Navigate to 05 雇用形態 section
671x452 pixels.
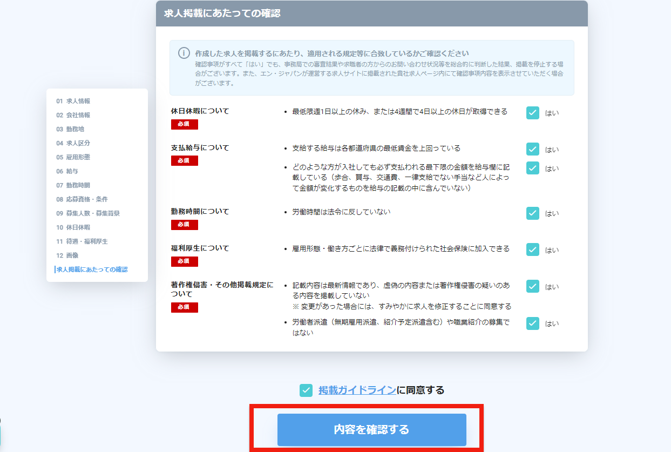point(73,157)
